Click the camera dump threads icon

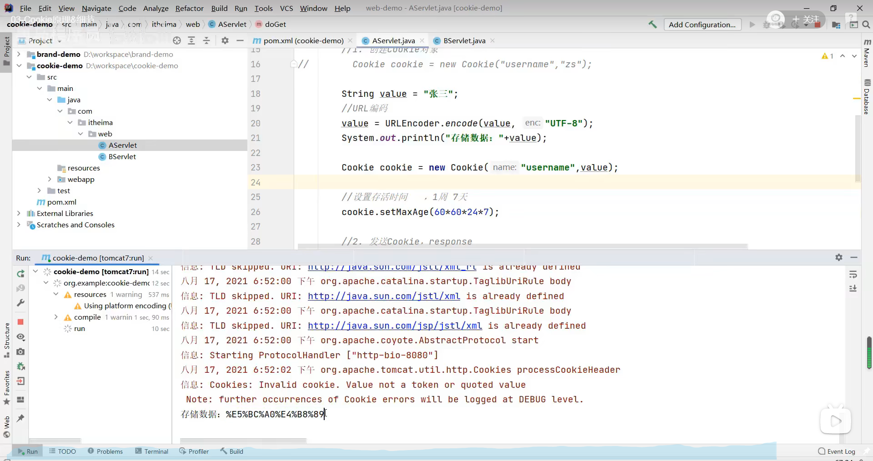click(x=20, y=352)
